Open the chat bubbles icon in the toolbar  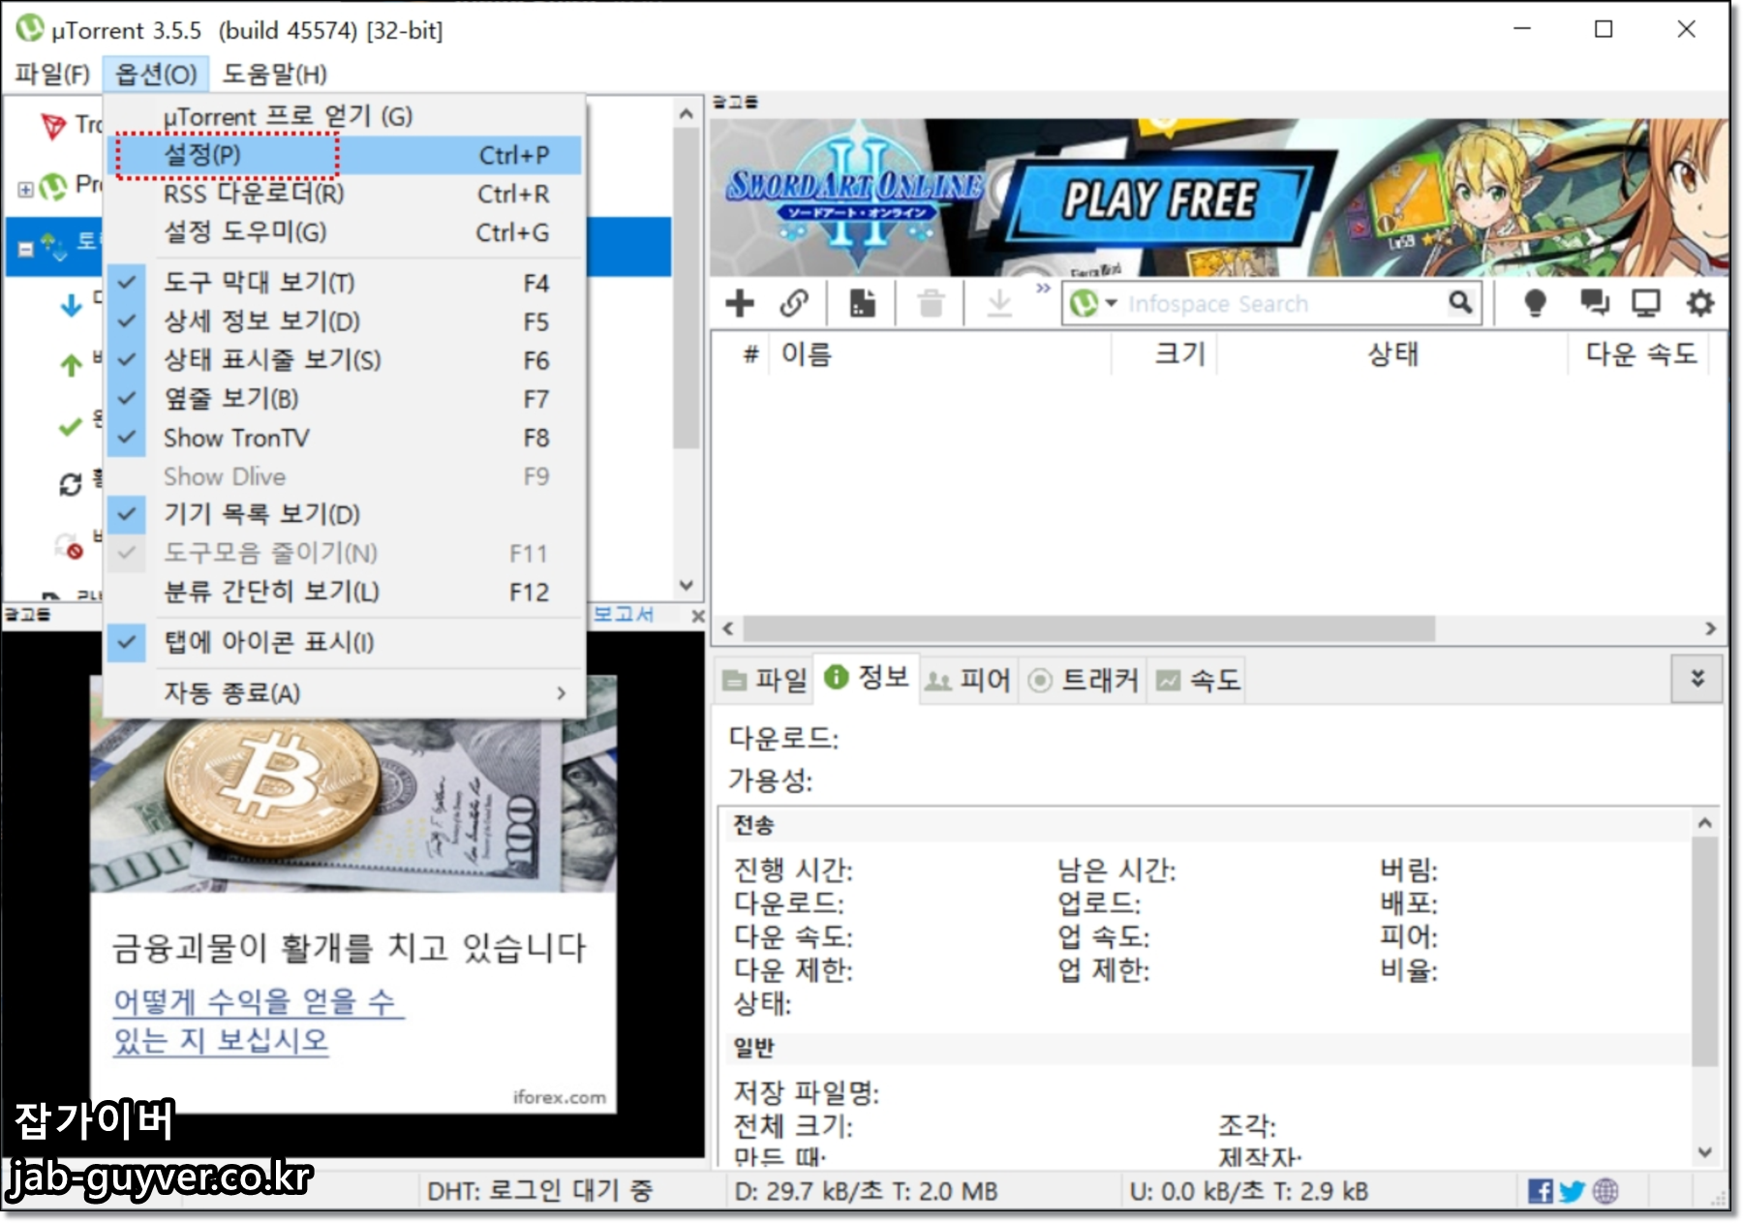click(1594, 303)
